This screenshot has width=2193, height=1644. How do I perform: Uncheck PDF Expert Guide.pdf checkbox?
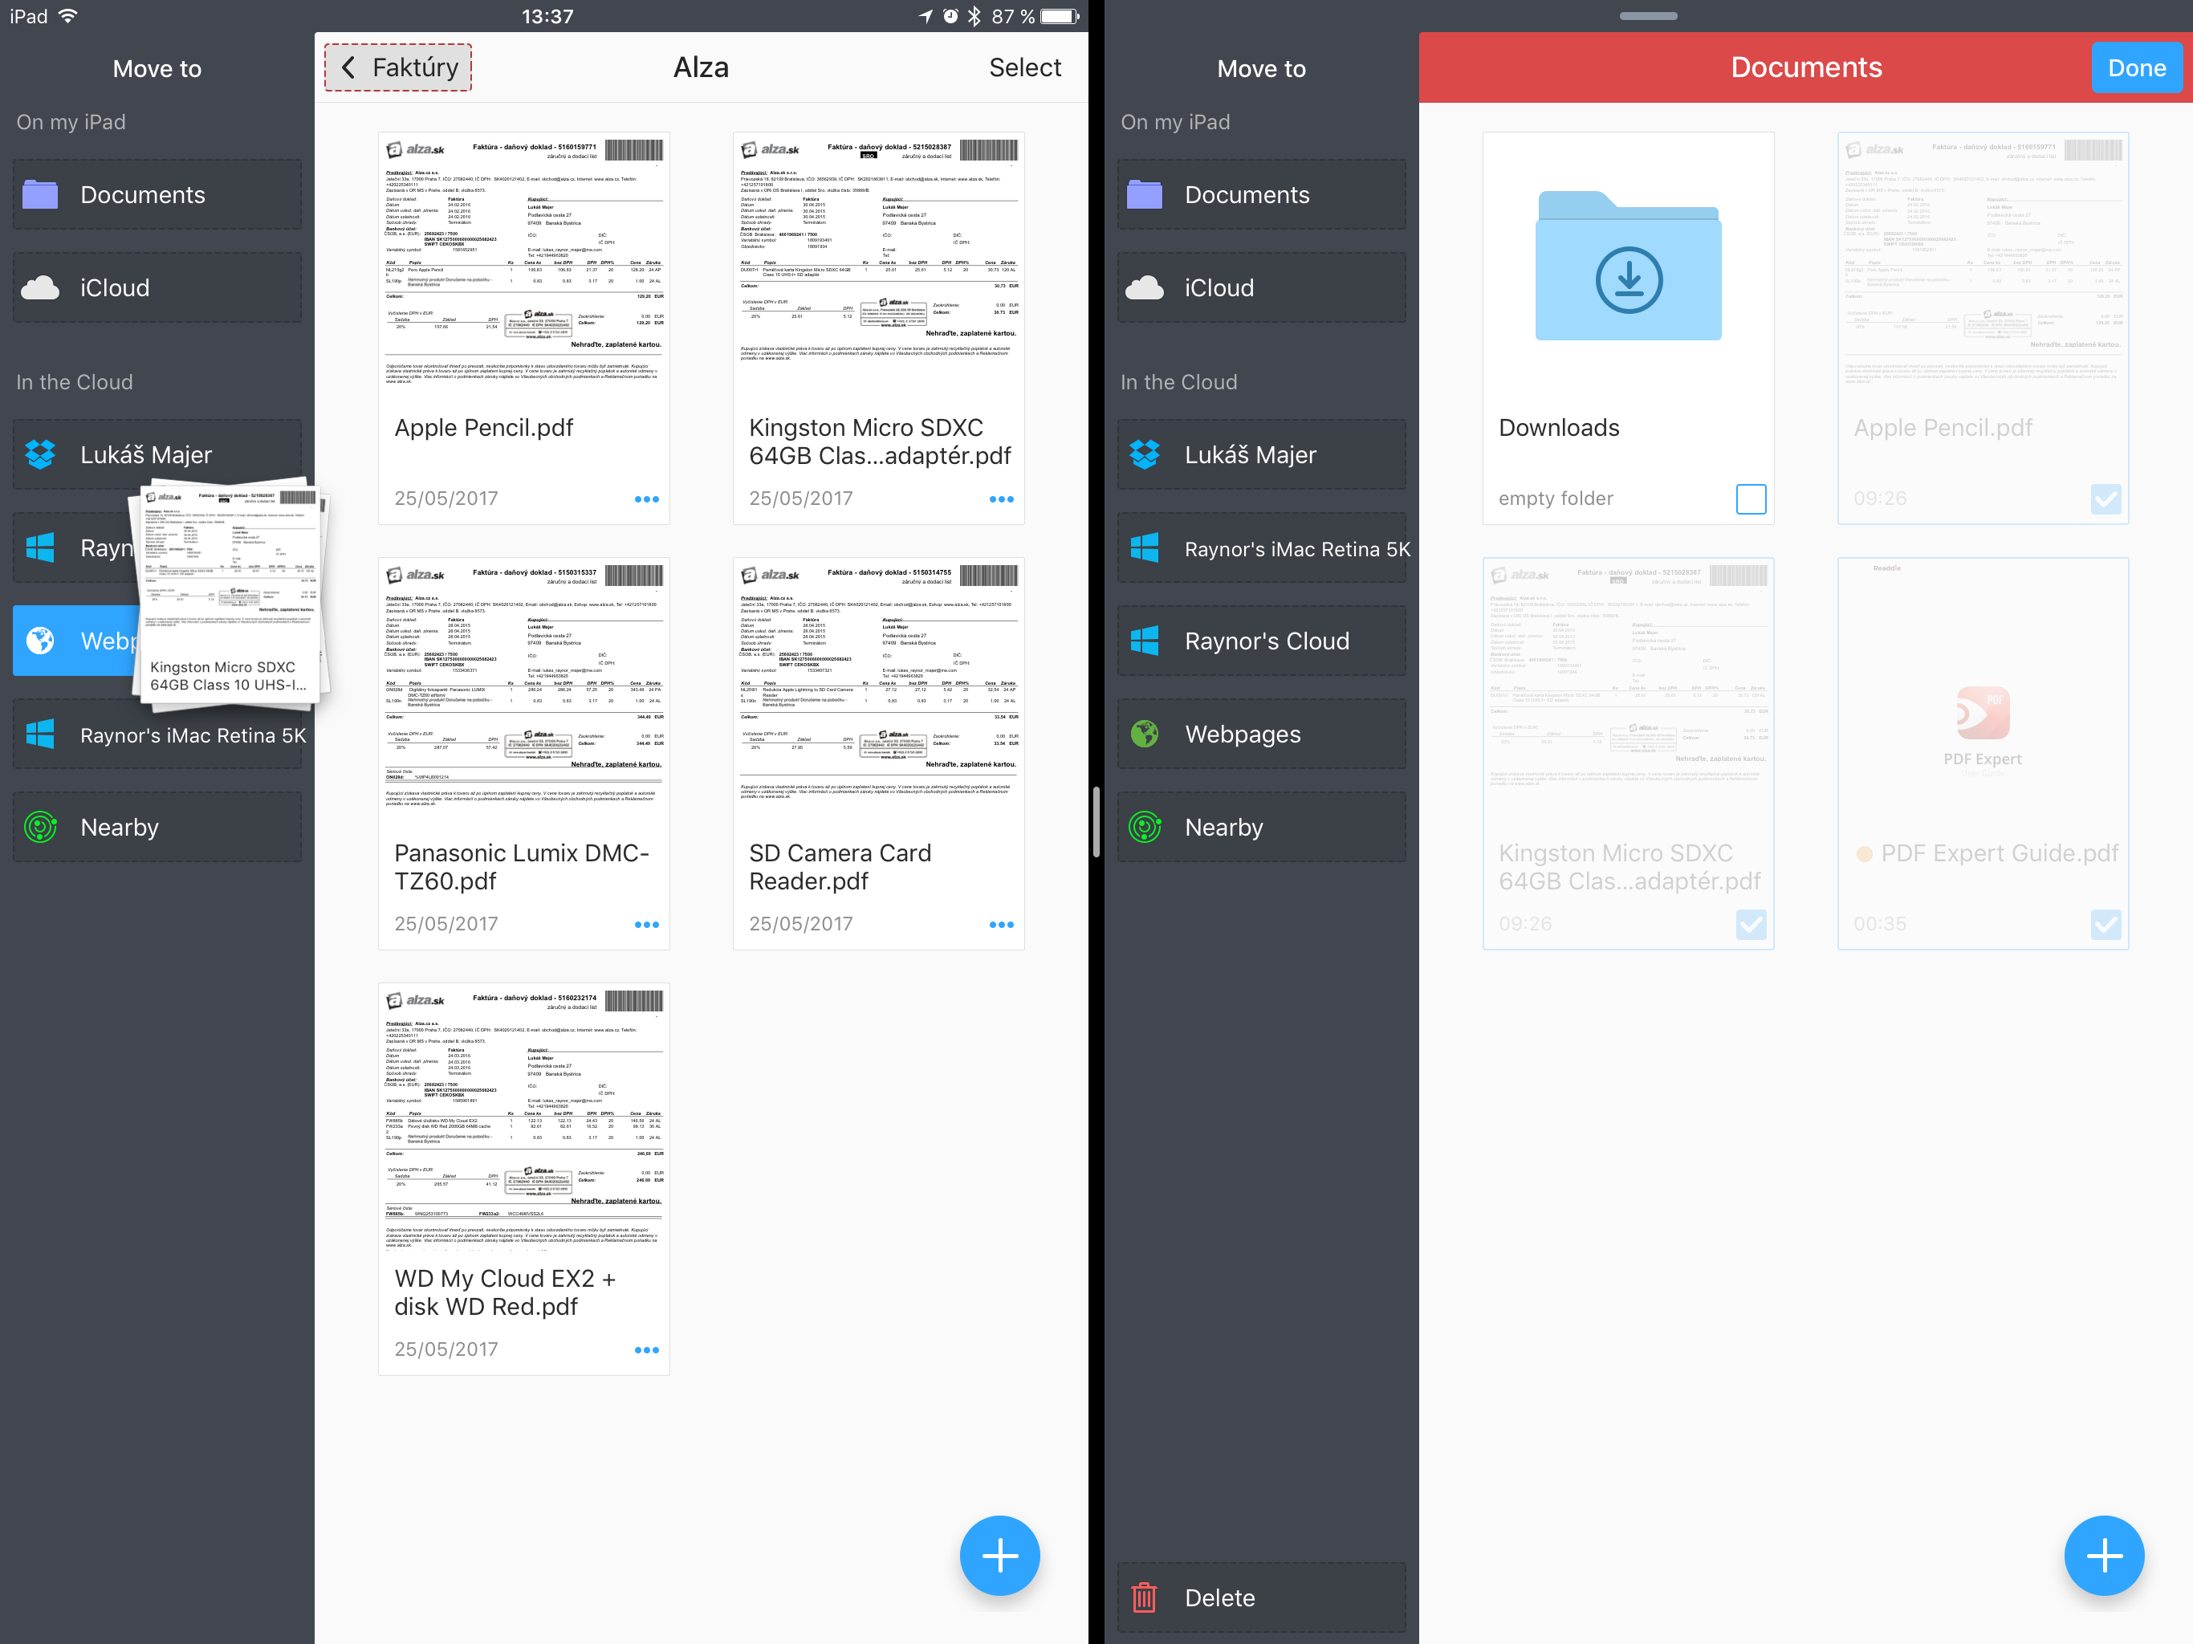pyautogui.click(x=2106, y=924)
